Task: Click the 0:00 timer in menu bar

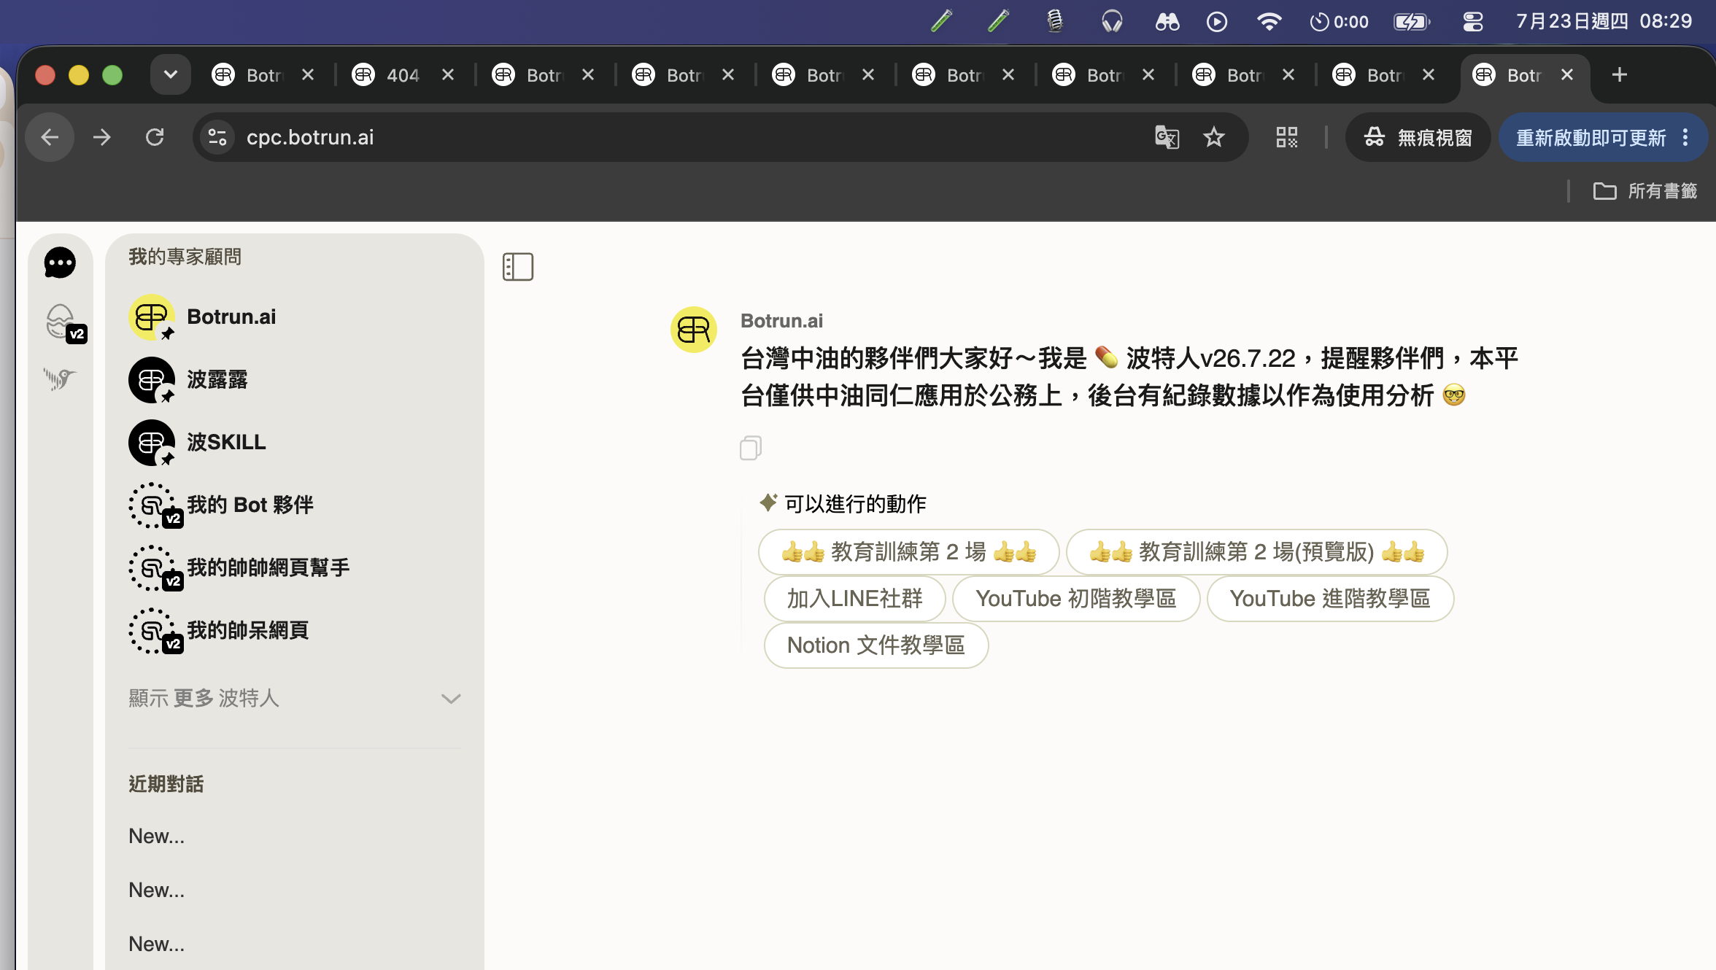Action: click(x=1340, y=22)
